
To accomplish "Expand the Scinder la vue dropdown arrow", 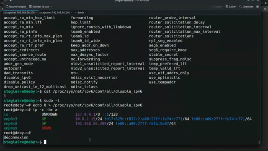I will [51, 7].
